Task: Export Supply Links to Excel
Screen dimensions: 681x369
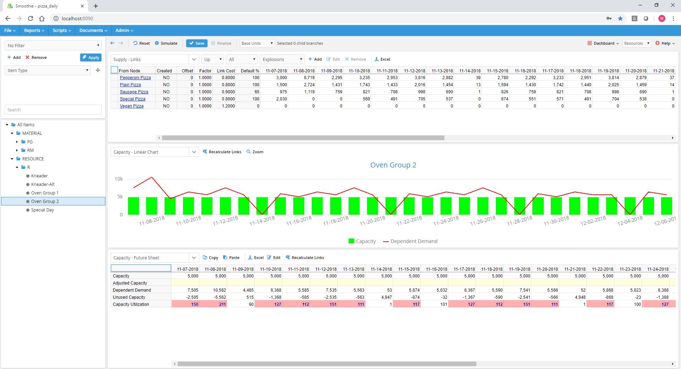Action: (382, 59)
